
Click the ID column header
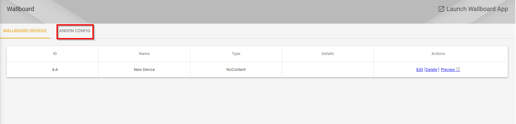click(x=55, y=54)
